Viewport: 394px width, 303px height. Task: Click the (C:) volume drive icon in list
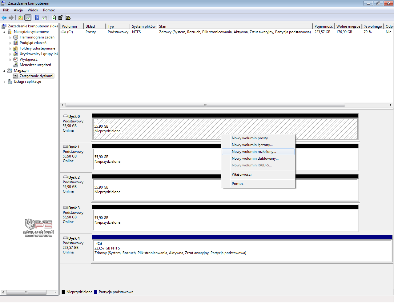(x=63, y=32)
